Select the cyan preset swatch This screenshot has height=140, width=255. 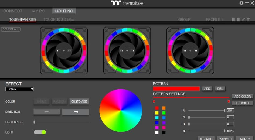(x=157, y=118)
